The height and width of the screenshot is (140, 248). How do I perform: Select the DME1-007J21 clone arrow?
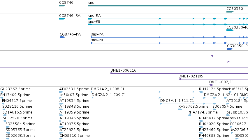pos(228,85)
